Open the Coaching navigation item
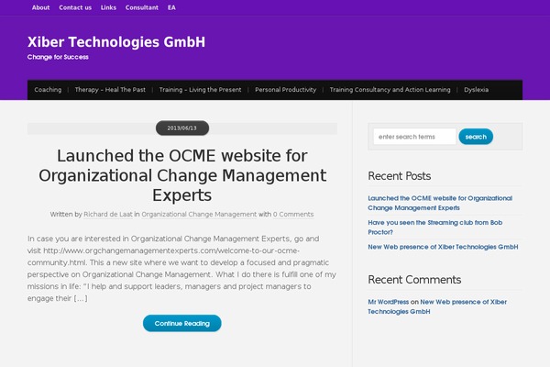The image size is (550, 367). 48,90
